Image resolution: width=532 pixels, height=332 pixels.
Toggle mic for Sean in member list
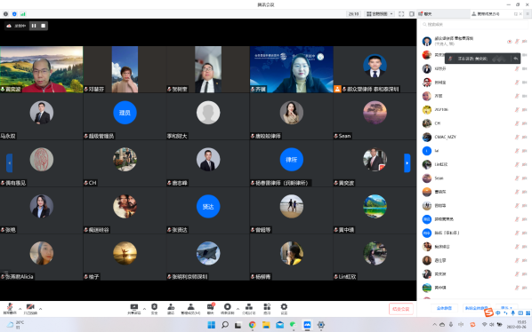click(x=517, y=178)
